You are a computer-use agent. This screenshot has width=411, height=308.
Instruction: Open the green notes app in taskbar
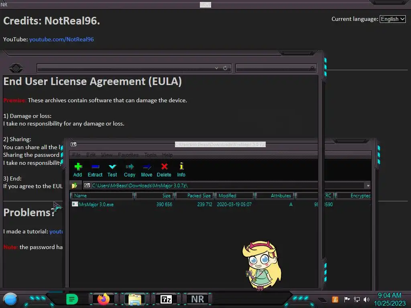(72, 299)
